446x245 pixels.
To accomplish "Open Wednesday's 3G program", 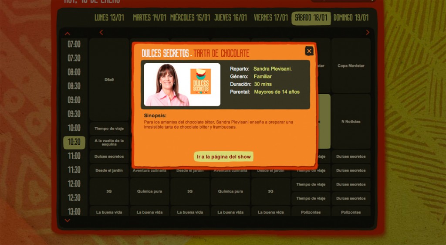I will [190, 191].
